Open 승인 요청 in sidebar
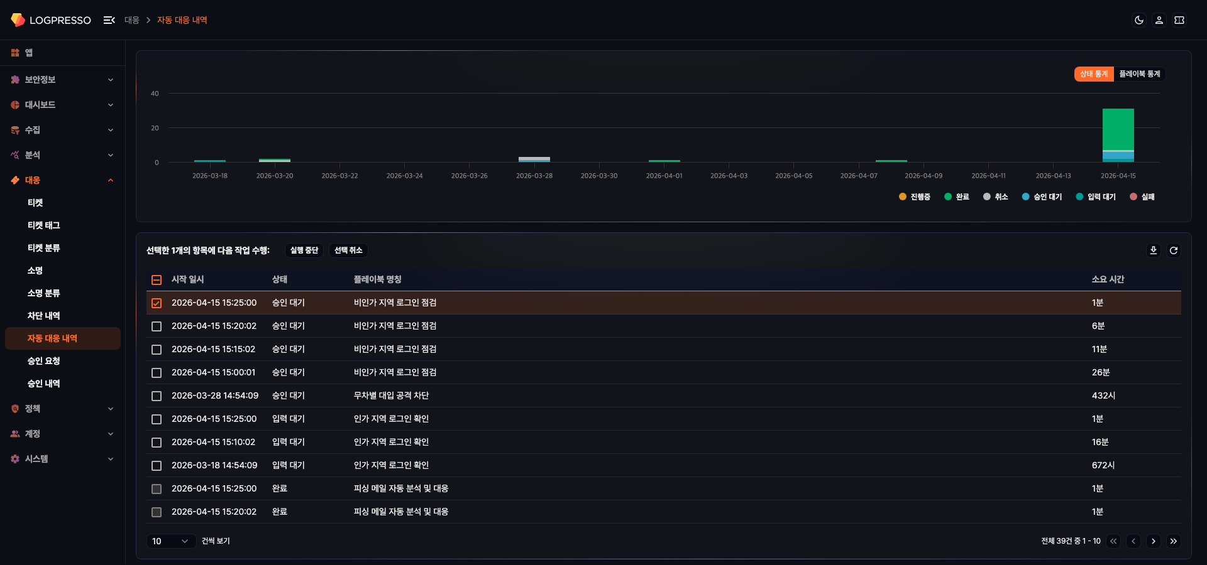The image size is (1207, 565). pos(44,361)
